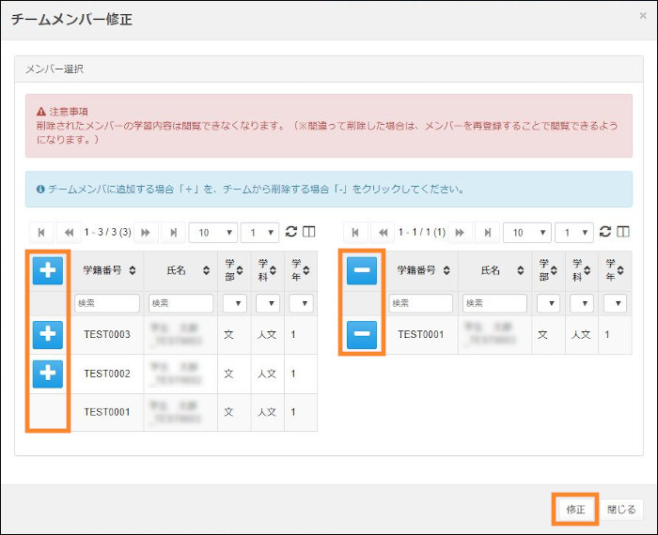Viewport: 658px width, 535px height.
Task: Sort right table by 氏名 column header
Action: tap(497, 270)
